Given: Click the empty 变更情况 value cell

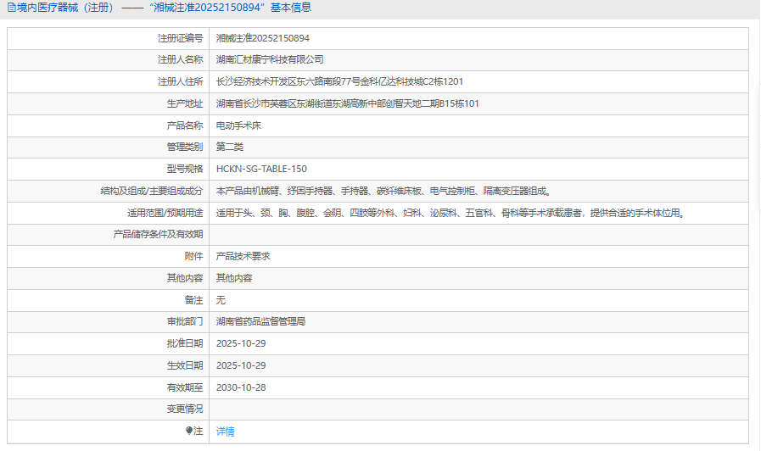Looking at the screenshot, I should tap(478, 409).
